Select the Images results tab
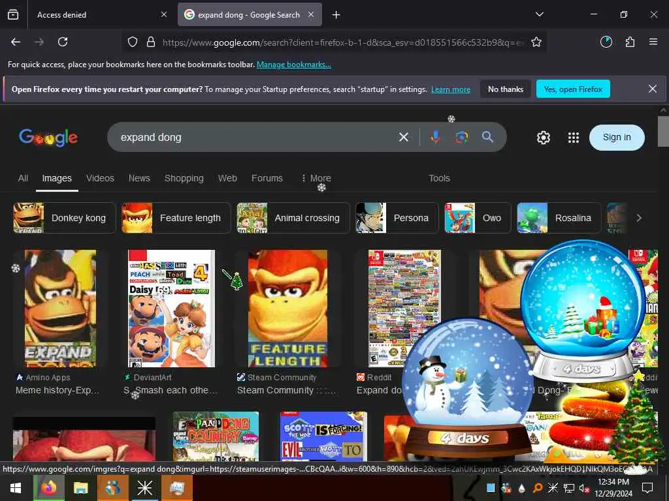 [x=57, y=178]
